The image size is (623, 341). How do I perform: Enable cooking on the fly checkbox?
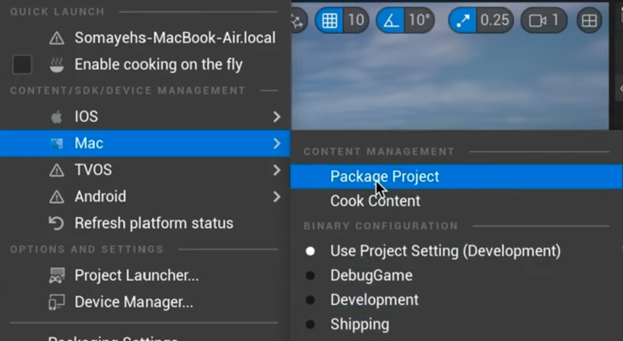[23, 64]
